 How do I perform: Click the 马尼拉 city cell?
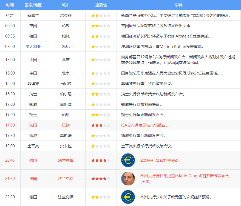pyautogui.click(x=66, y=84)
